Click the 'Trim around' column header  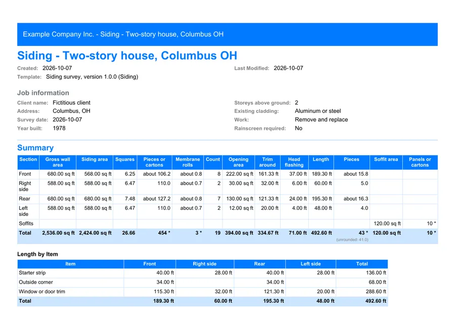267,162
